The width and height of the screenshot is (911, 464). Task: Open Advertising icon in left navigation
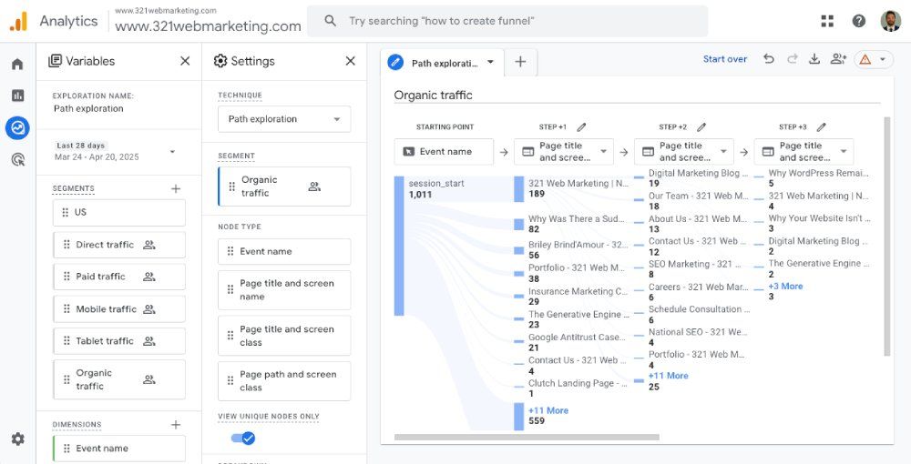point(17,159)
